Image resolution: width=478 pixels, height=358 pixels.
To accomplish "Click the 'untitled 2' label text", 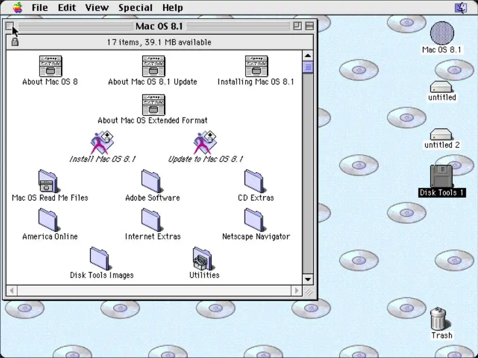I will (x=442, y=145).
